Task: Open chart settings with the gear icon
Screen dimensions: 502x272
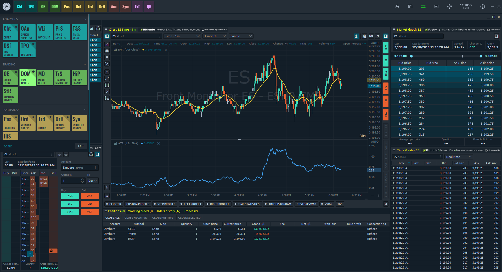Action: pyautogui.click(x=378, y=36)
